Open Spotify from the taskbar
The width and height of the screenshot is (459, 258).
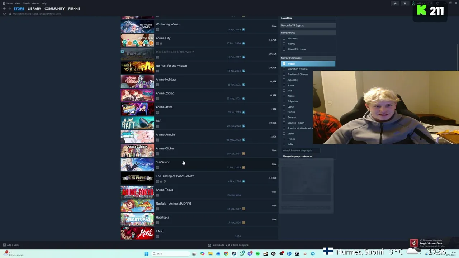pyautogui.click(x=257, y=254)
